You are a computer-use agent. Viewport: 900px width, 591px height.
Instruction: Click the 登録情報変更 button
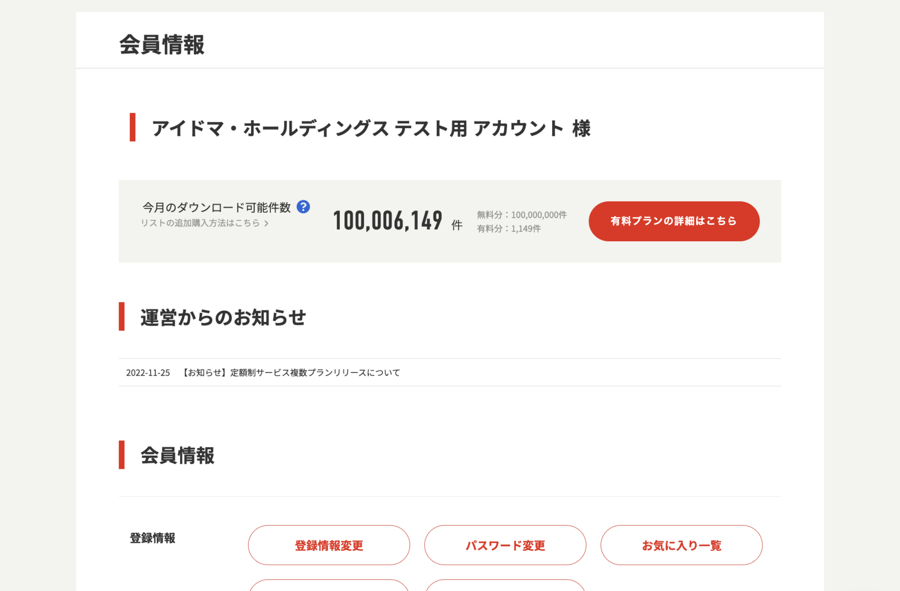tap(329, 545)
